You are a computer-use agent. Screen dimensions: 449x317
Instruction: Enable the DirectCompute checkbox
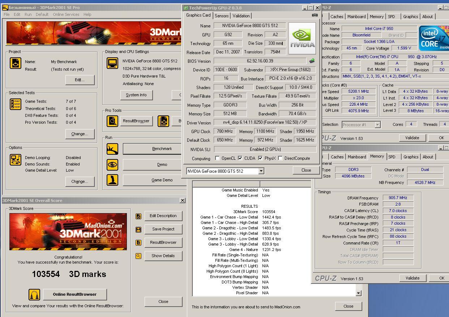(x=280, y=158)
